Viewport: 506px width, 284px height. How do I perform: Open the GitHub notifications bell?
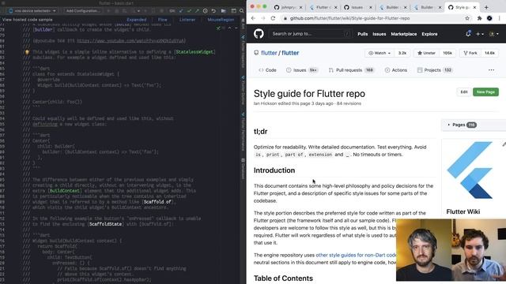click(468, 34)
